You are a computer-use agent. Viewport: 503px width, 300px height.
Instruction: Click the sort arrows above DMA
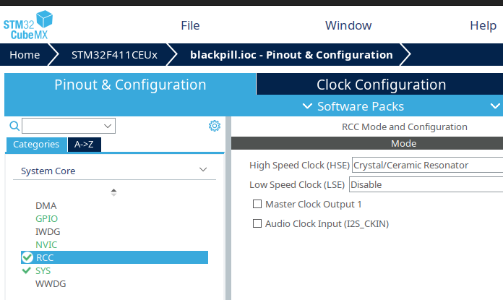click(113, 192)
